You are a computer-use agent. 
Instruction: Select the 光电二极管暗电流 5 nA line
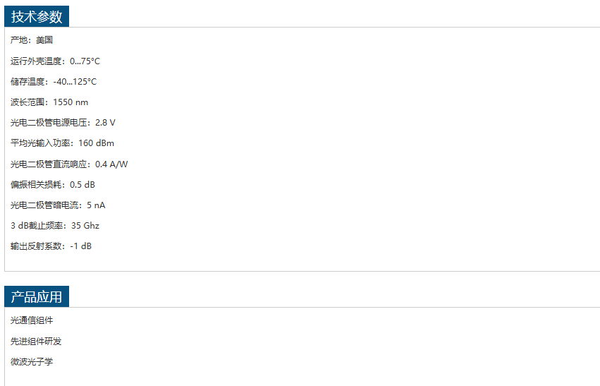pyautogui.click(x=58, y=205)
